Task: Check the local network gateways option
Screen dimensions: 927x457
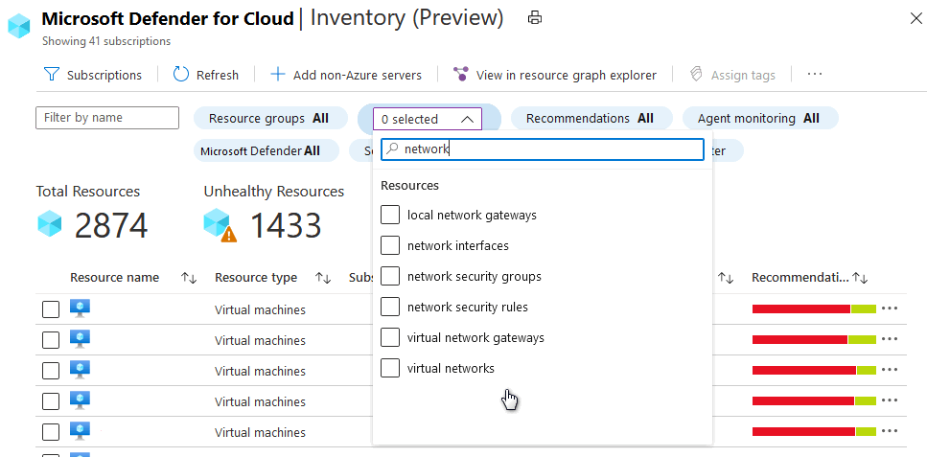Action: click(x=390, y=215)
